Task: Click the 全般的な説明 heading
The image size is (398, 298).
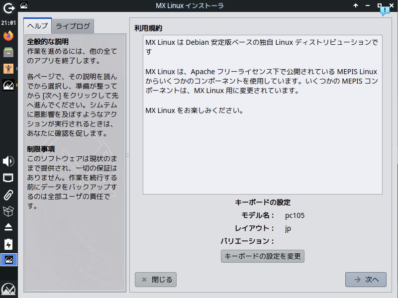Action: pyautogui.click(x=48, y=42)
